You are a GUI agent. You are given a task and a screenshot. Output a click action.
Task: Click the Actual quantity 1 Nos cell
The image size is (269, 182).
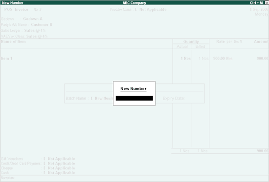[x=185, y=59]
